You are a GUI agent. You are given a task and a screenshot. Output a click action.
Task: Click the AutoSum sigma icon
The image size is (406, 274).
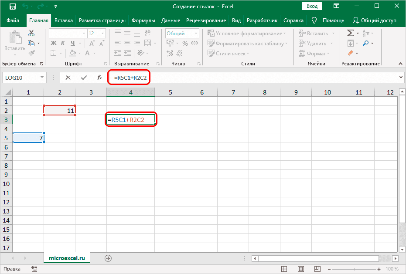pos(350,33)
